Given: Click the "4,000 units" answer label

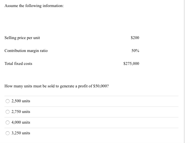Looking at the screenshot, I should point(21,122).
